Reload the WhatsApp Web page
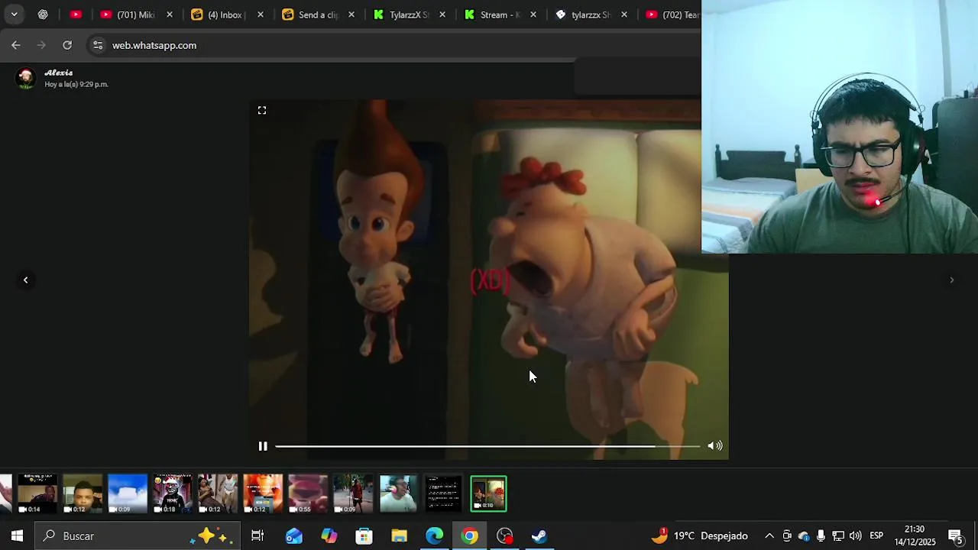978x550 pixels. coord(67,46)
